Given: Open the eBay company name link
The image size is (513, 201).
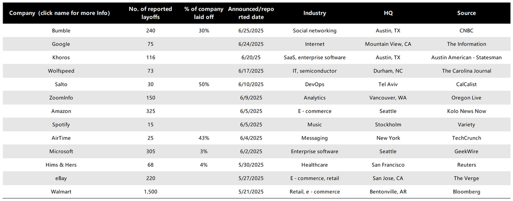Looking at the screenshot, I should click(x=61, y=178).
